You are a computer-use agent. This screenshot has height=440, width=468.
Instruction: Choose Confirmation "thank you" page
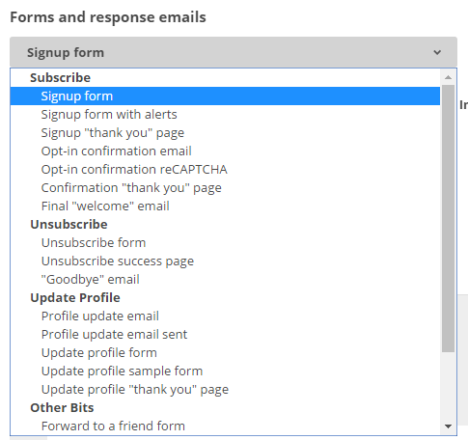point(225,187)
